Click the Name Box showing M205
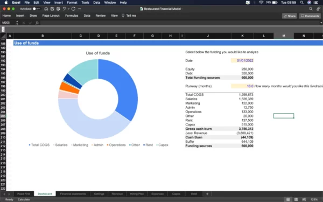This screenshot has height=202, width=323. (8, 23)
